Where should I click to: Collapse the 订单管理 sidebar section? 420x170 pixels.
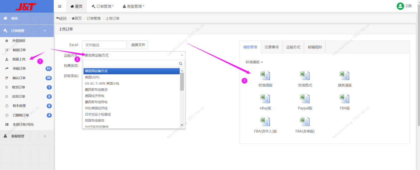click(x=27, y=31)
